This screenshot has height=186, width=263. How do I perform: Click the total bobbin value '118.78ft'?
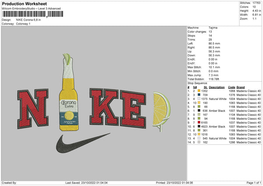pyautogui.click(x=214, y=79)
